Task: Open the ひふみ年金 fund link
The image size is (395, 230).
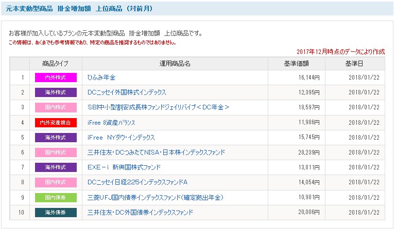Action: tap(101, 78)
